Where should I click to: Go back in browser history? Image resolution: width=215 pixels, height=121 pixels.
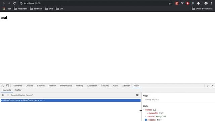point(4,3)
